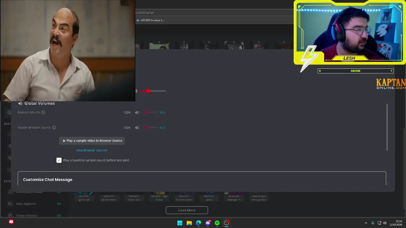
Task: Select the KAYSERİ İmsakiye browser tab
Action: (150, 20)
